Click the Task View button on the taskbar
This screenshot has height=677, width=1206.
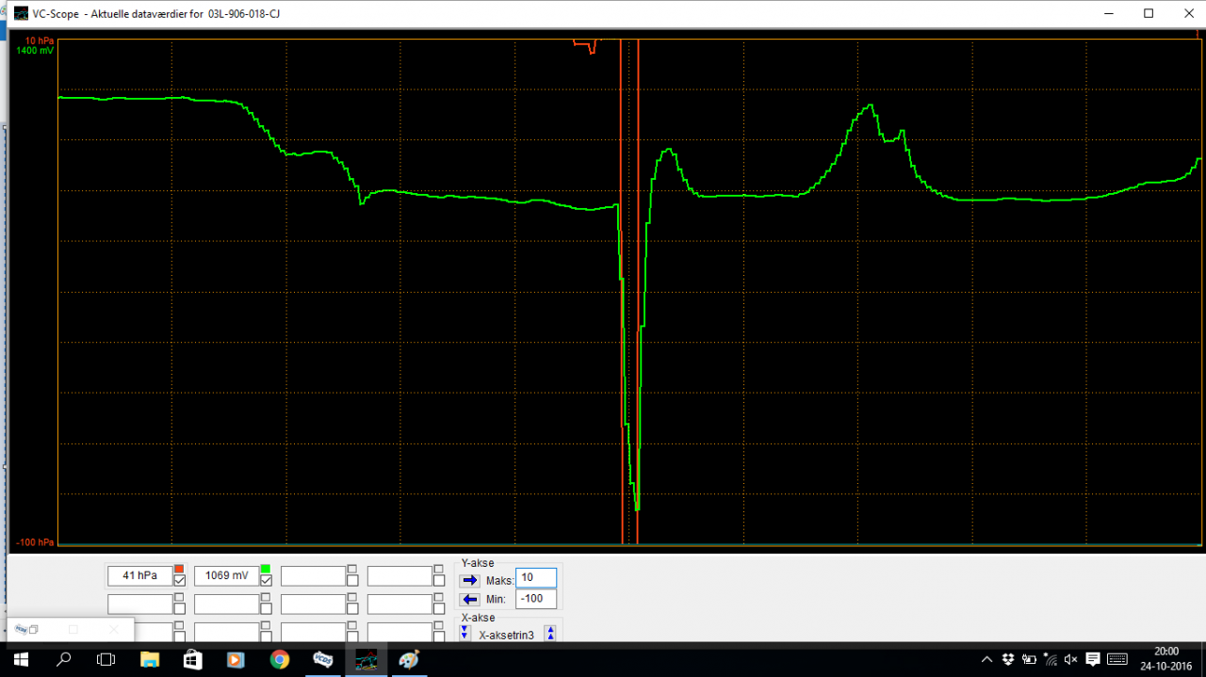(106, 660)
